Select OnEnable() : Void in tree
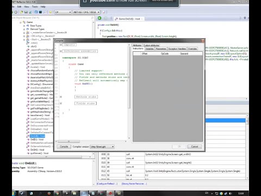 tap(39, 129)
